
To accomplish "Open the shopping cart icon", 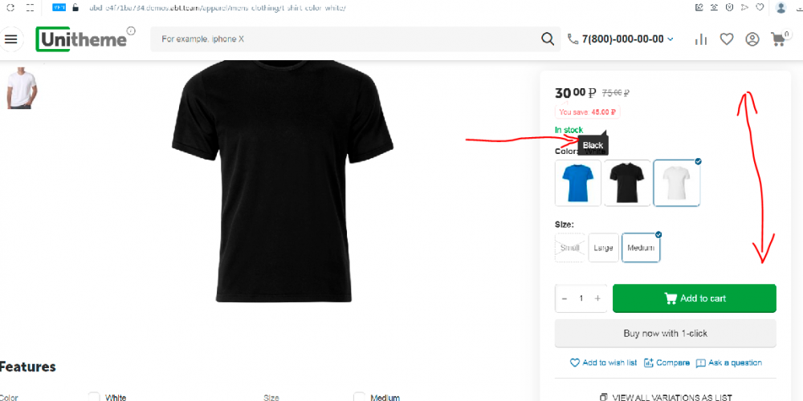I will pos(778,38).
